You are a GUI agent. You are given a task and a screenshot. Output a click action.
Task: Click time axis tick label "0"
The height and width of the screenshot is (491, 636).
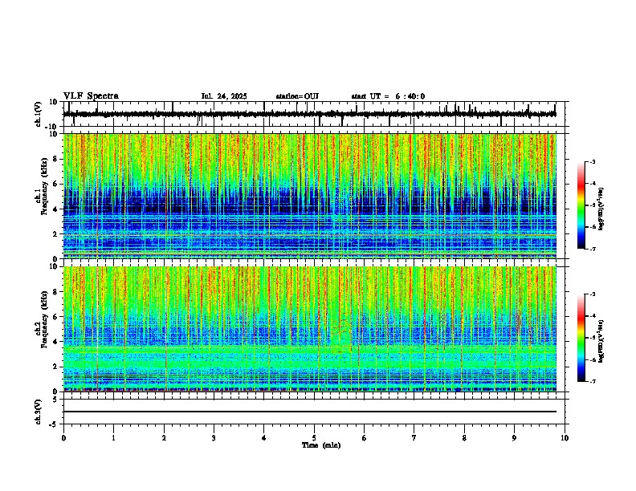pos(63,438)
